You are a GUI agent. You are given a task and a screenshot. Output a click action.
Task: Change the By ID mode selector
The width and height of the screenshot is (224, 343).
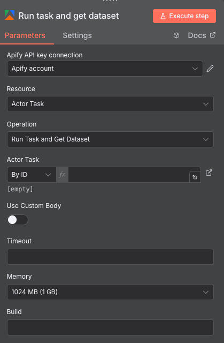click(32, 175)
